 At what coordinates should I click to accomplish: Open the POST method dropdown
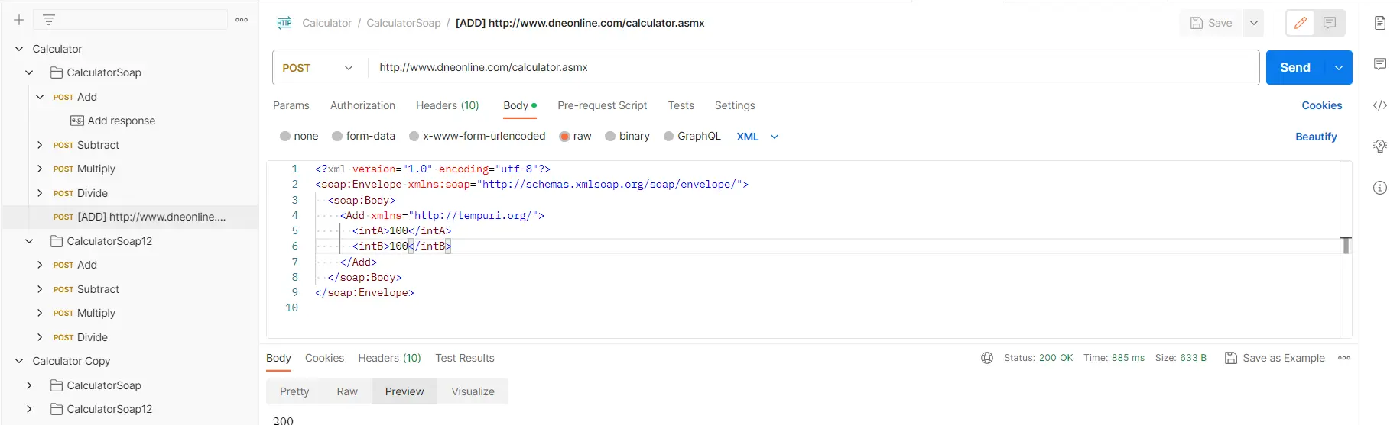click(320, 68)
